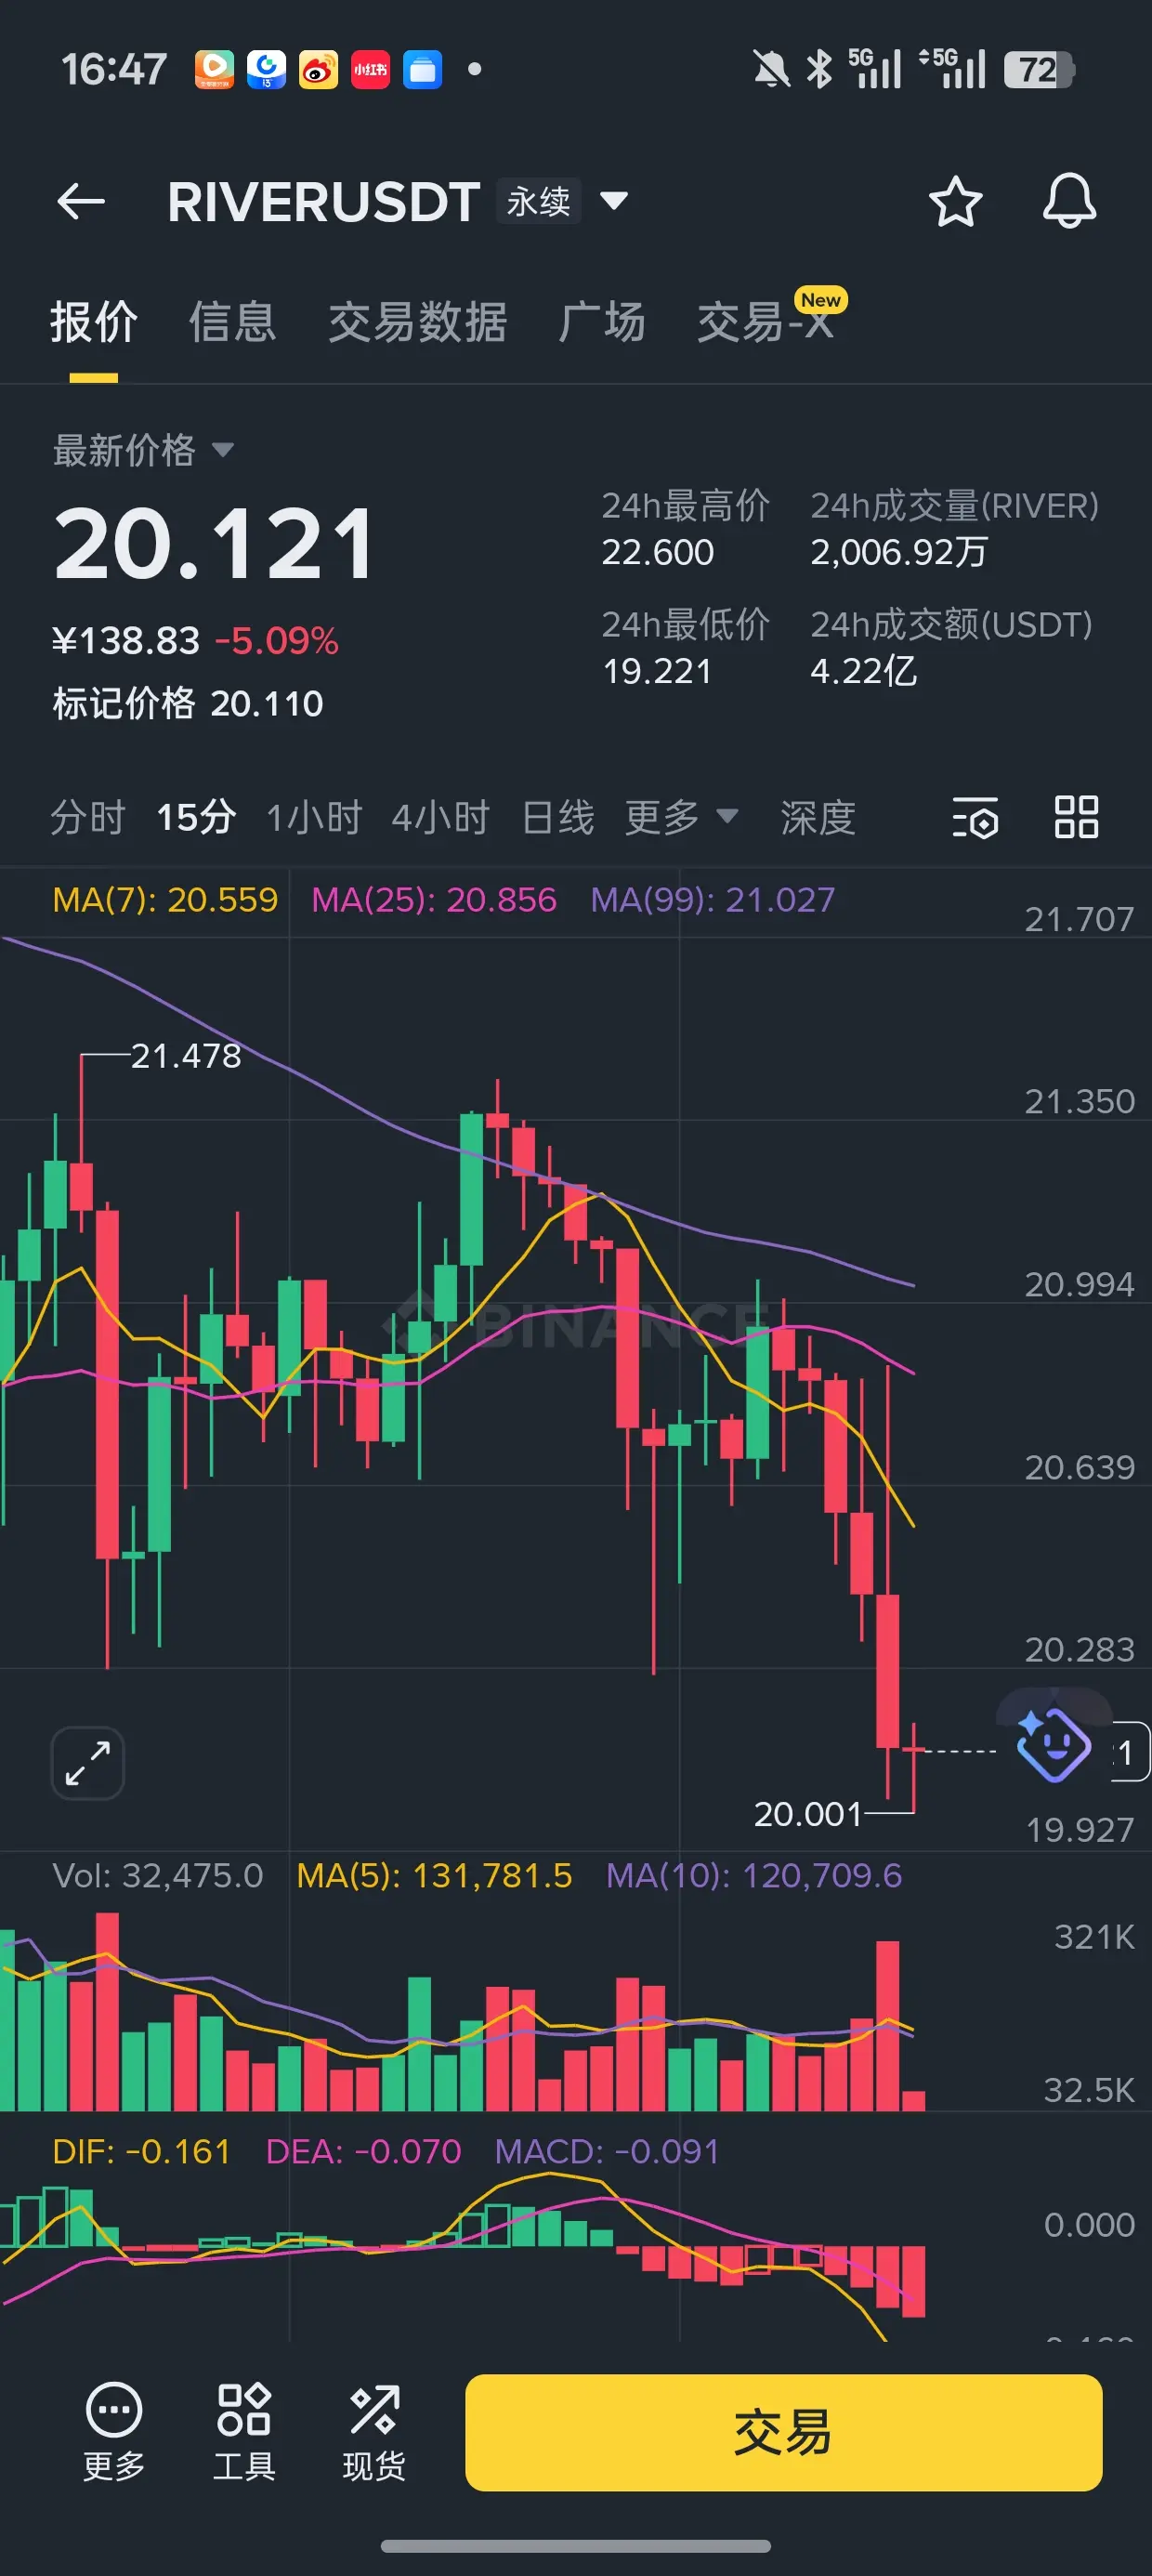Tap the MA(99): 21.027 indicator label
1152x2576 pixels.
point(712,900)
